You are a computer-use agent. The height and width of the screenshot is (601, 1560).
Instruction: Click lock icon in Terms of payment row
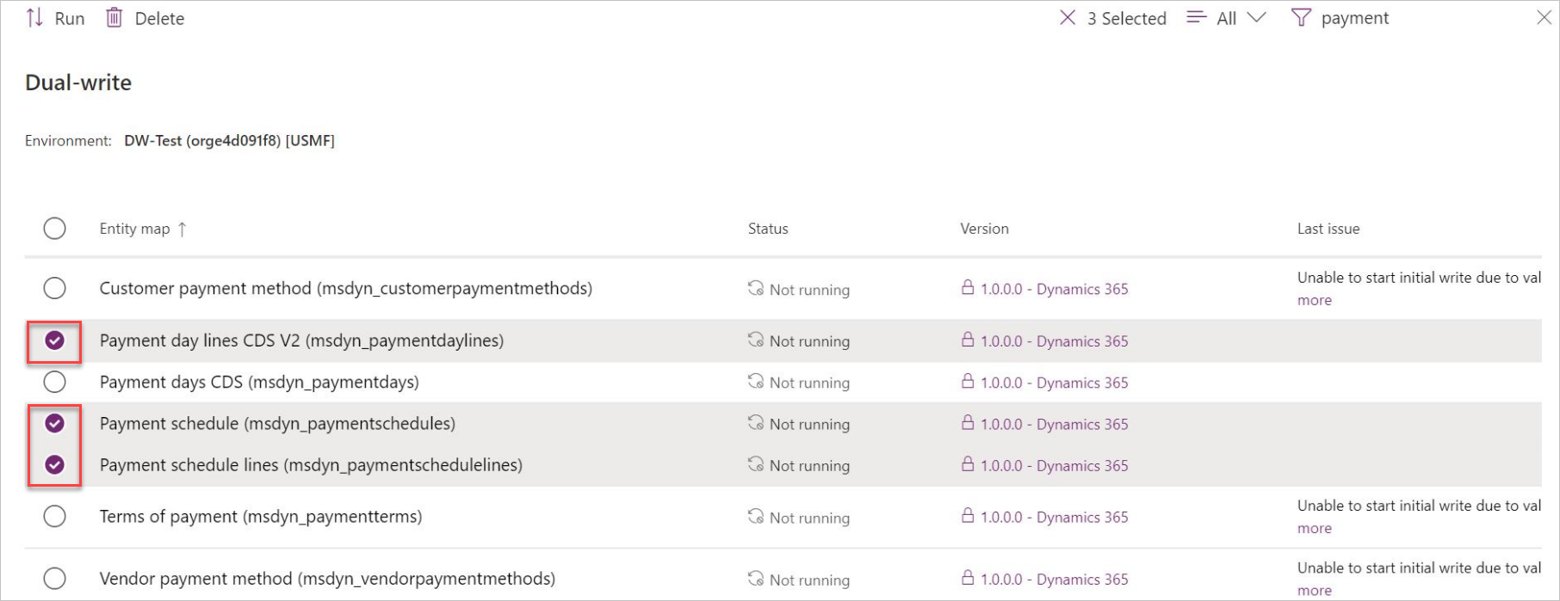pos(968,516)
